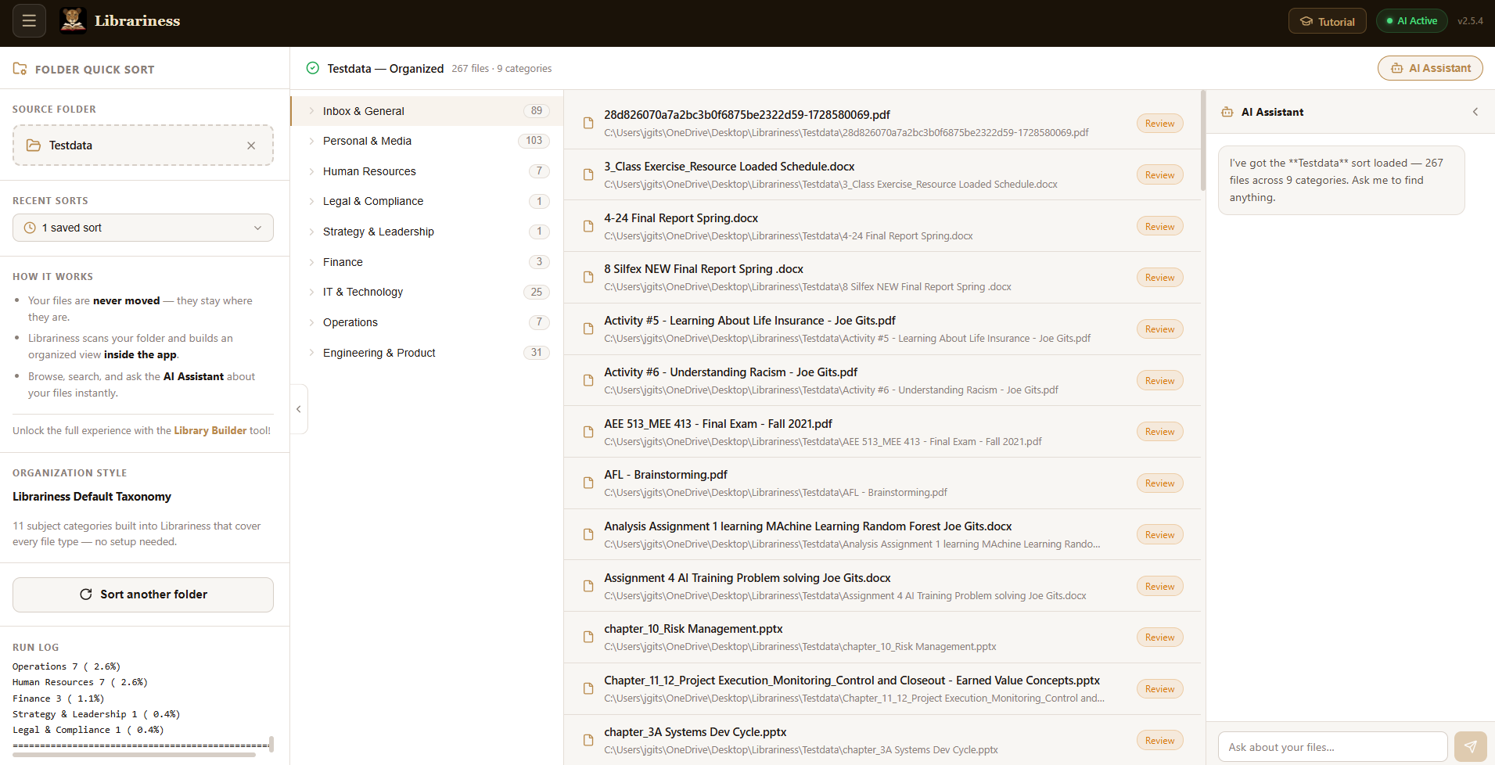Screen dimensions: 1495x765
Task: Click Librariness Default Taxonomy style
Action: coord(92,497)
